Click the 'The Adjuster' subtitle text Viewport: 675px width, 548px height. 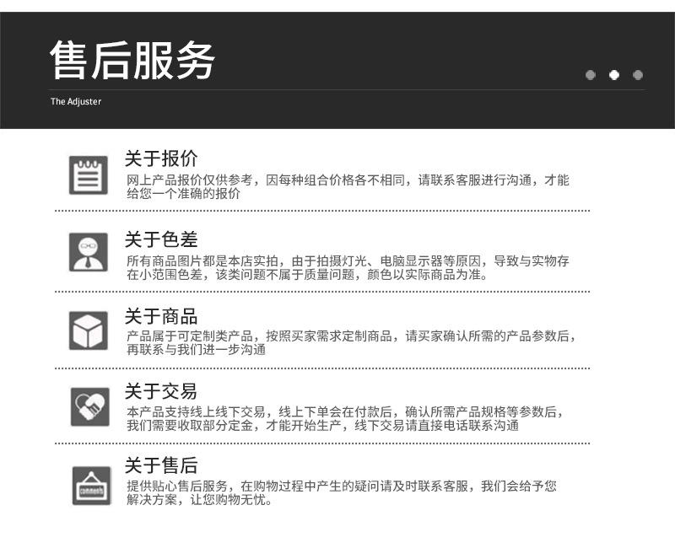tap(76, 101)
